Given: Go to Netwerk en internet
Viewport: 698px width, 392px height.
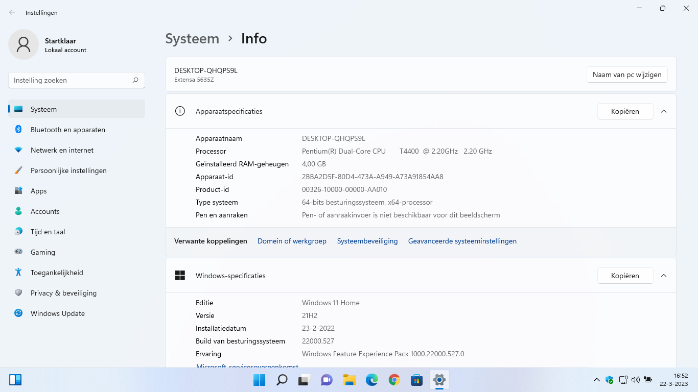Looking at the screenshot, I should click(77, 150).
